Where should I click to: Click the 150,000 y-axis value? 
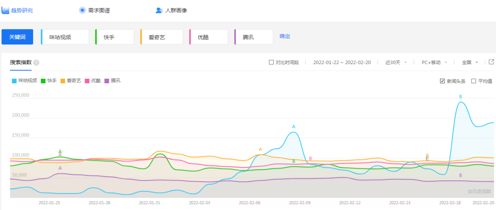(x=20, y=135)
